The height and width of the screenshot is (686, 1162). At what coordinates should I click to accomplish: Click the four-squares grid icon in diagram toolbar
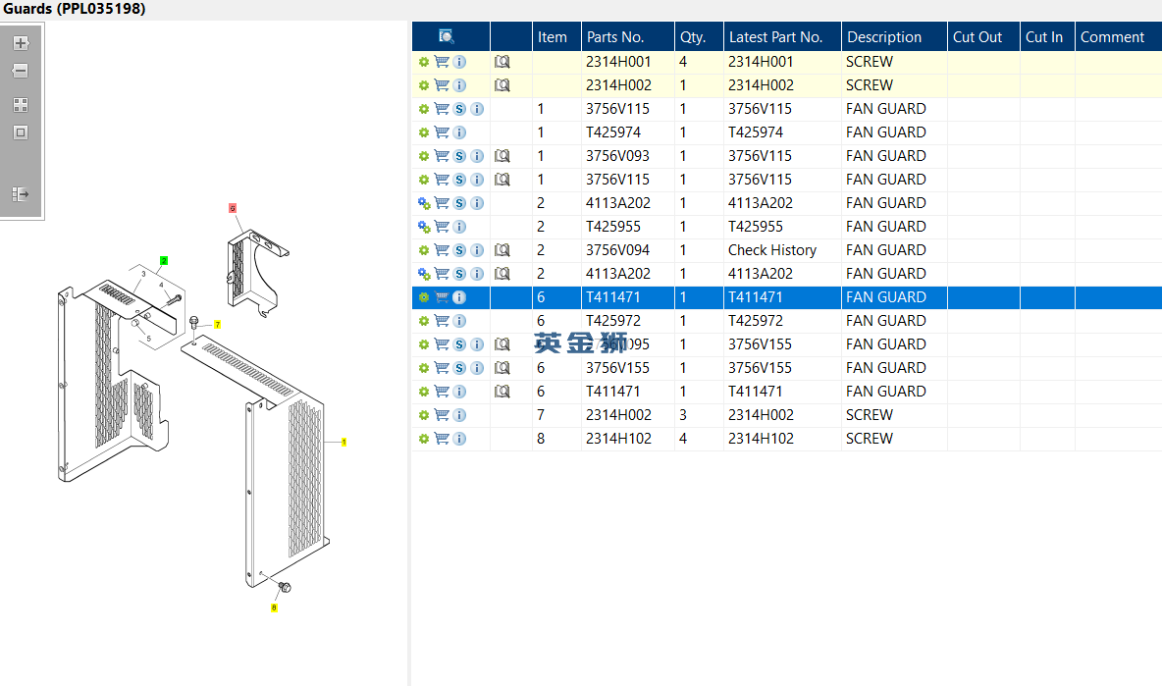[21, 104]
